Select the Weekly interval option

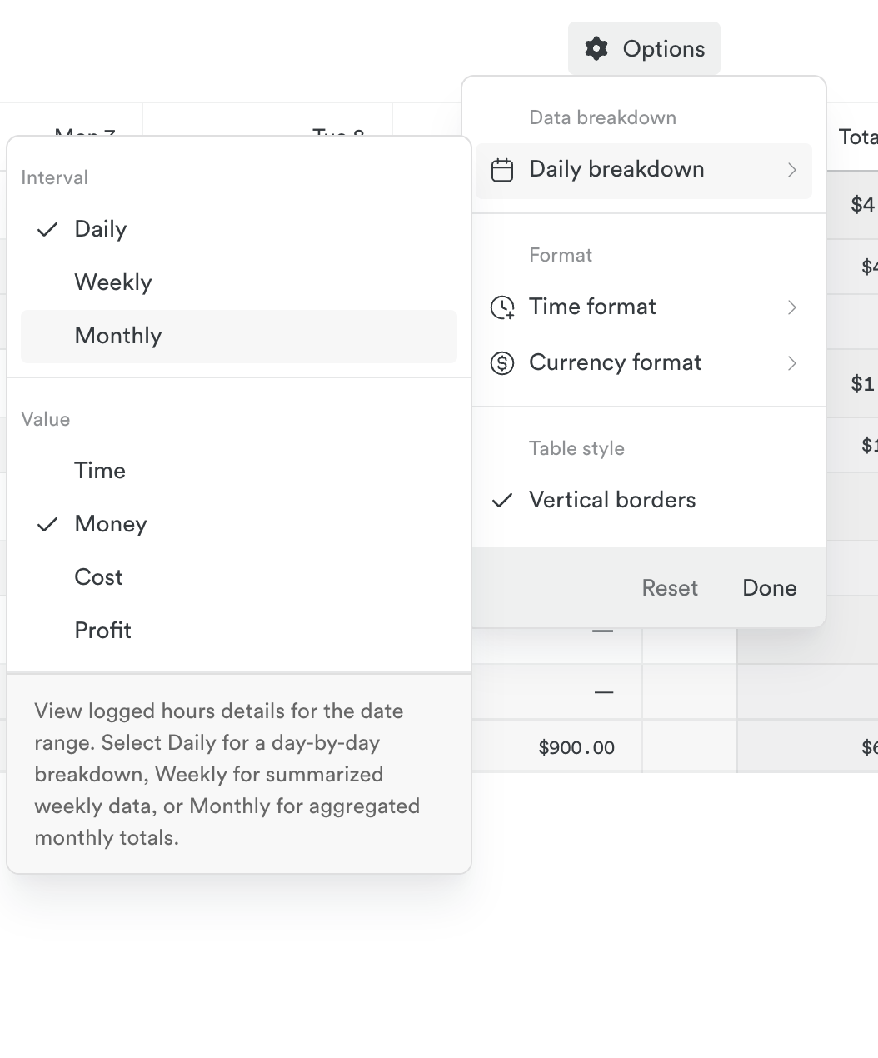pos(113,282)
